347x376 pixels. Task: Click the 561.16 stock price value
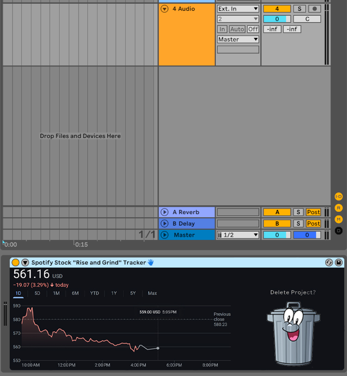click(31, 274)
